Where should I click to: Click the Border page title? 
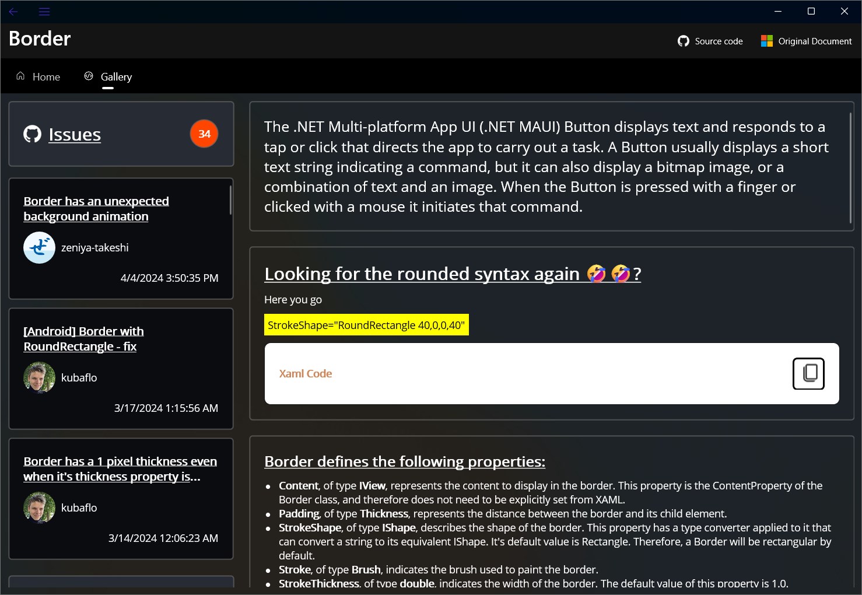pyautogui.click(x=40, y=38)
